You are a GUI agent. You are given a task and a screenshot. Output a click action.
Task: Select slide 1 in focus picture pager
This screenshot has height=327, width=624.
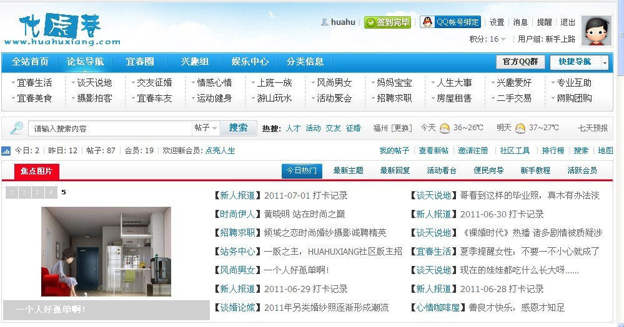11,192
